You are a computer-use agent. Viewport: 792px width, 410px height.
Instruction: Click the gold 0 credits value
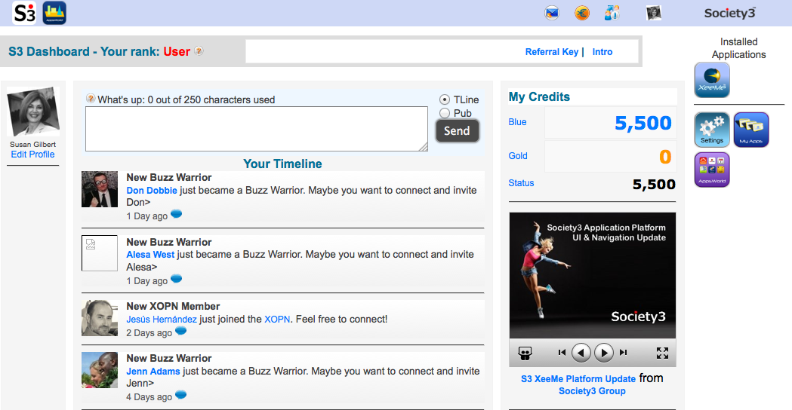pos(665,156)
